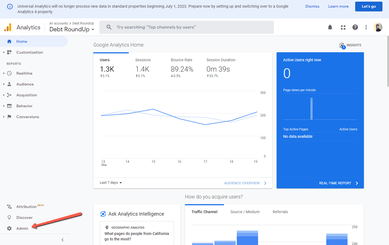This screenshot has height=245, width=389.
Task: Open the Last 7 days date dropdown
Action: (x=111, y=183)
